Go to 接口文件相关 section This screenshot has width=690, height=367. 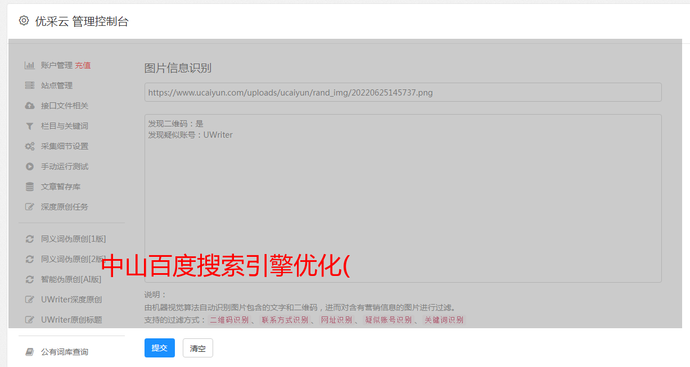click(x=65, y=106)
